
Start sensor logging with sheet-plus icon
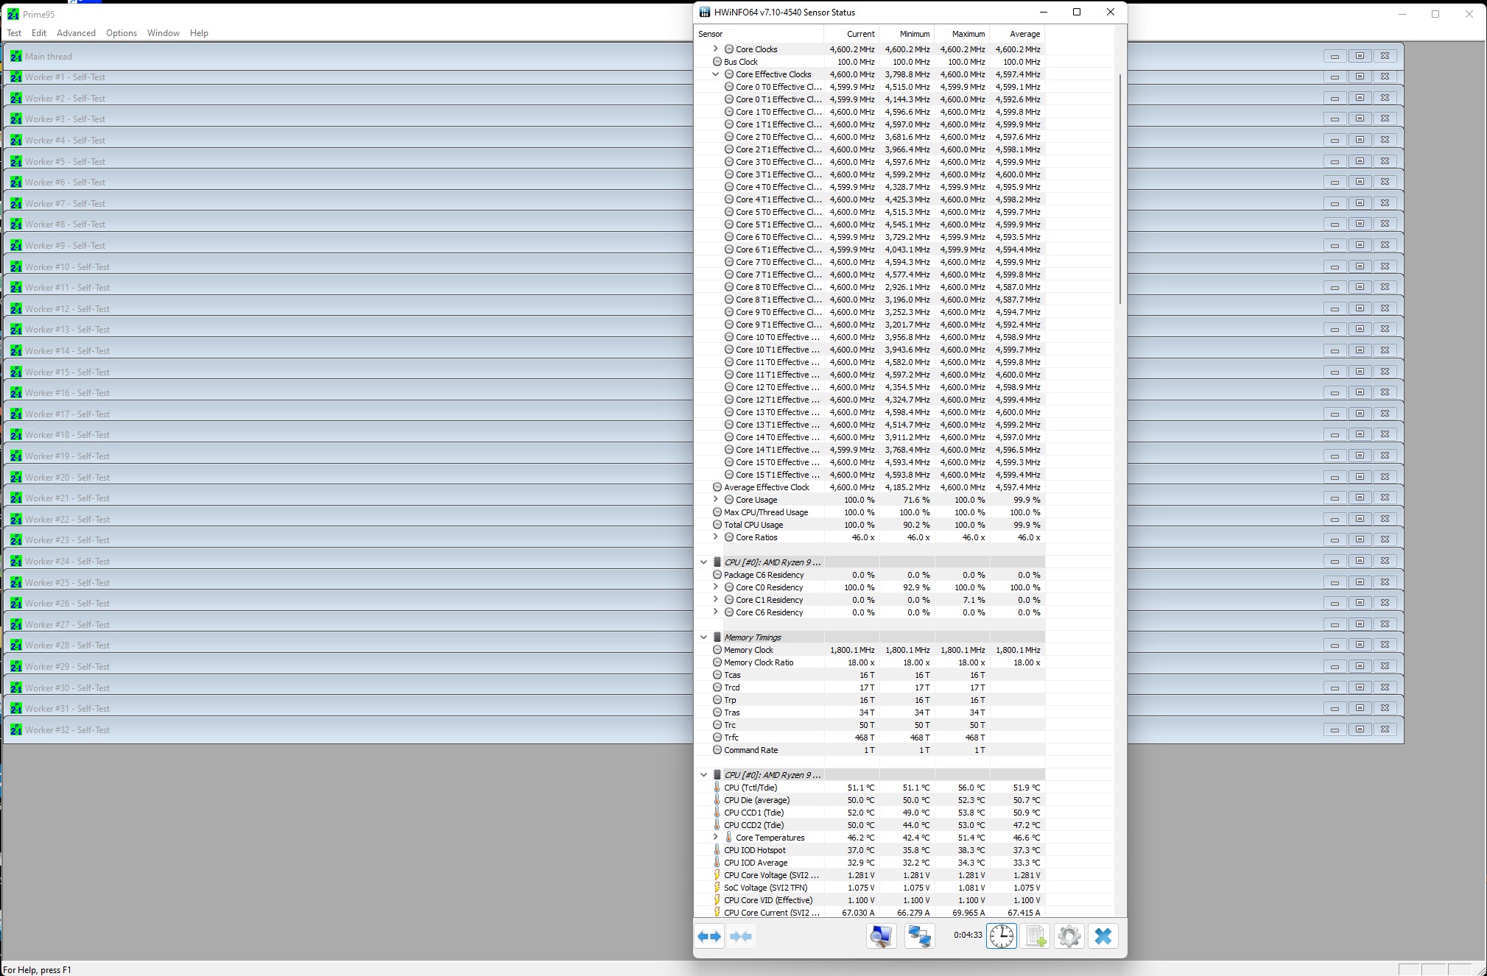pyautogui.click(x=1036, y=936)
